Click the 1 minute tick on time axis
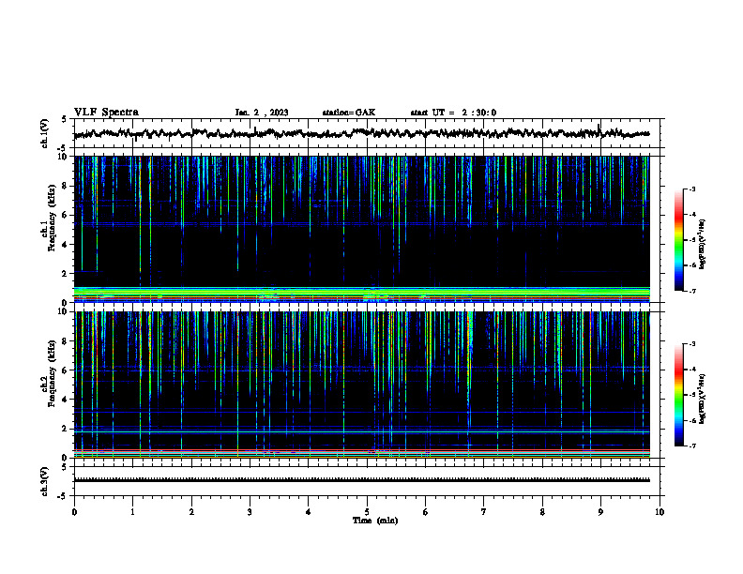743x574 pixels. [x=132, y=512]
